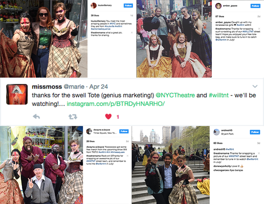Remove theatremama comment on andreshf5 post
Viewport: 264px width, 204px height.
[x=259, y=153]
